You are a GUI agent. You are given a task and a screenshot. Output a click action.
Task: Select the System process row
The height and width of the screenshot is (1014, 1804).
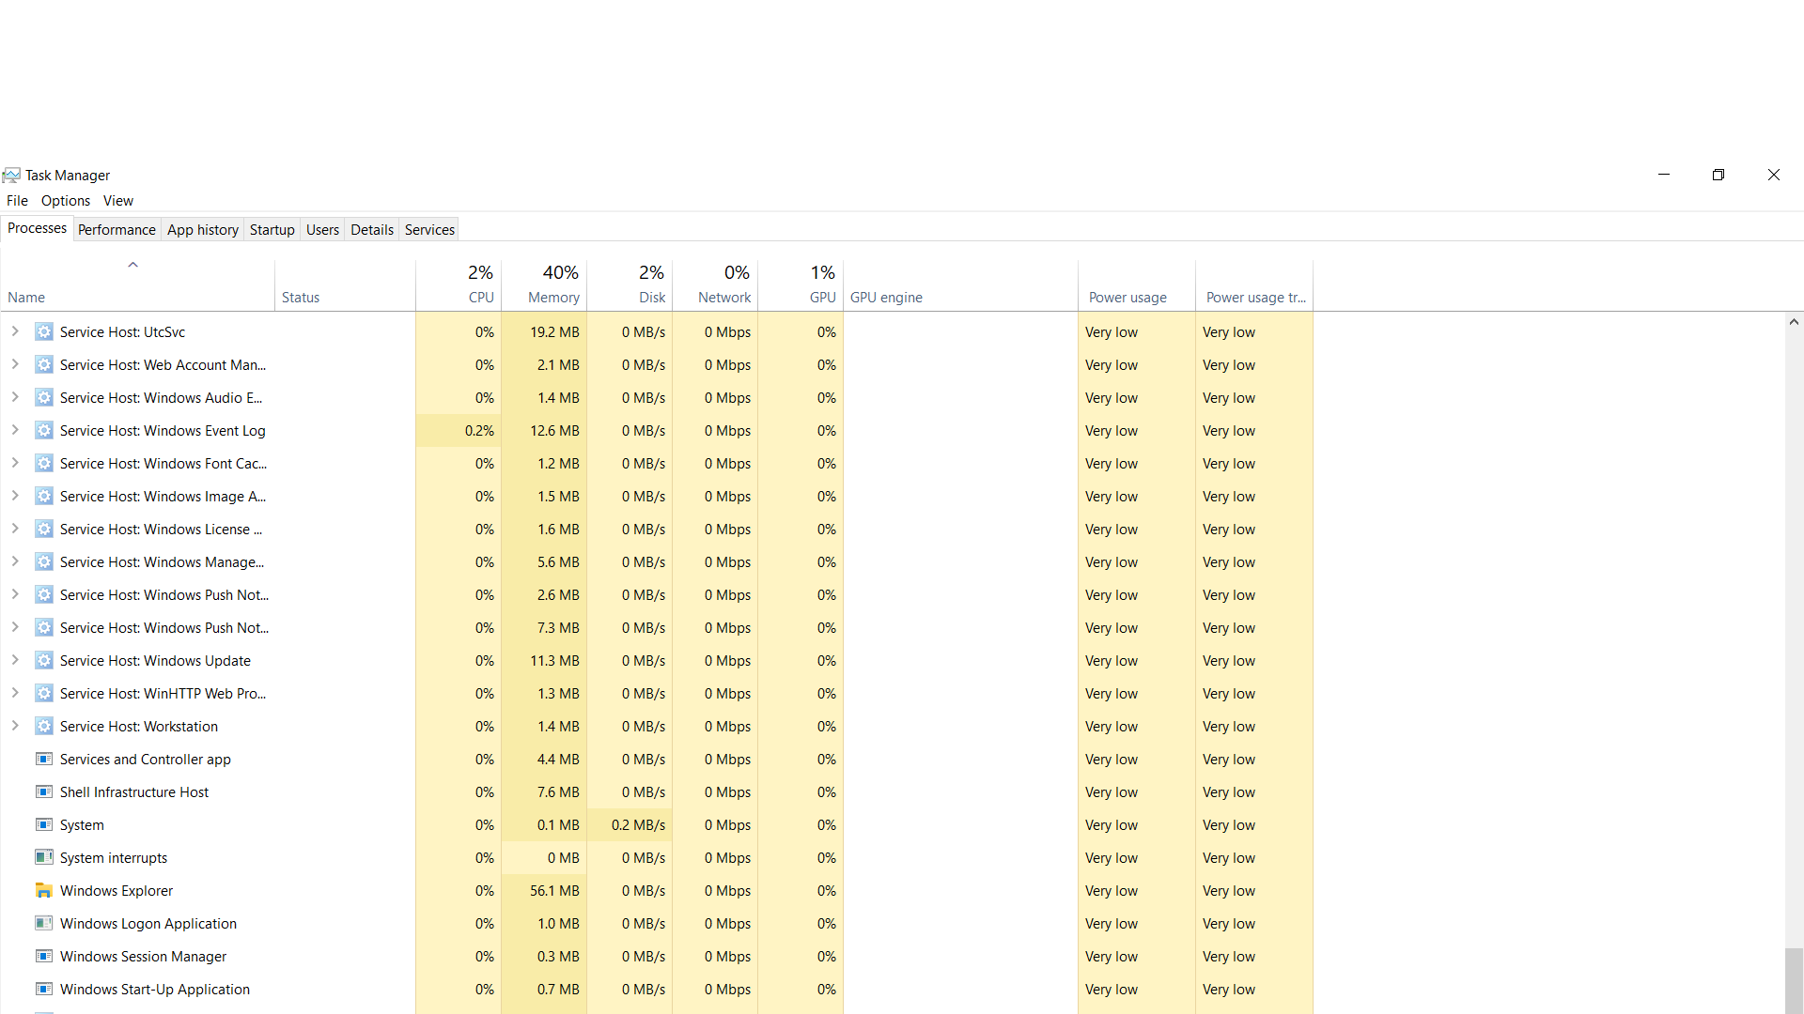tap(82, 825)
